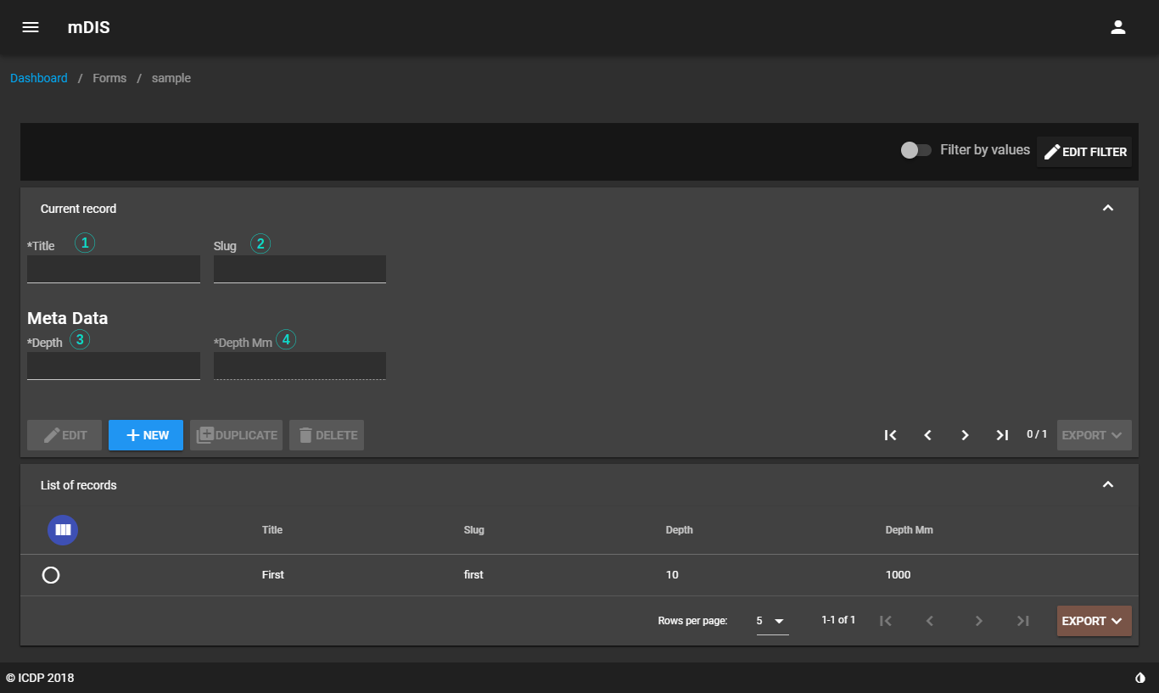Jump to last record with skip-to-end arrows
Viewport: 1159px width, 693px height.
1002,434
